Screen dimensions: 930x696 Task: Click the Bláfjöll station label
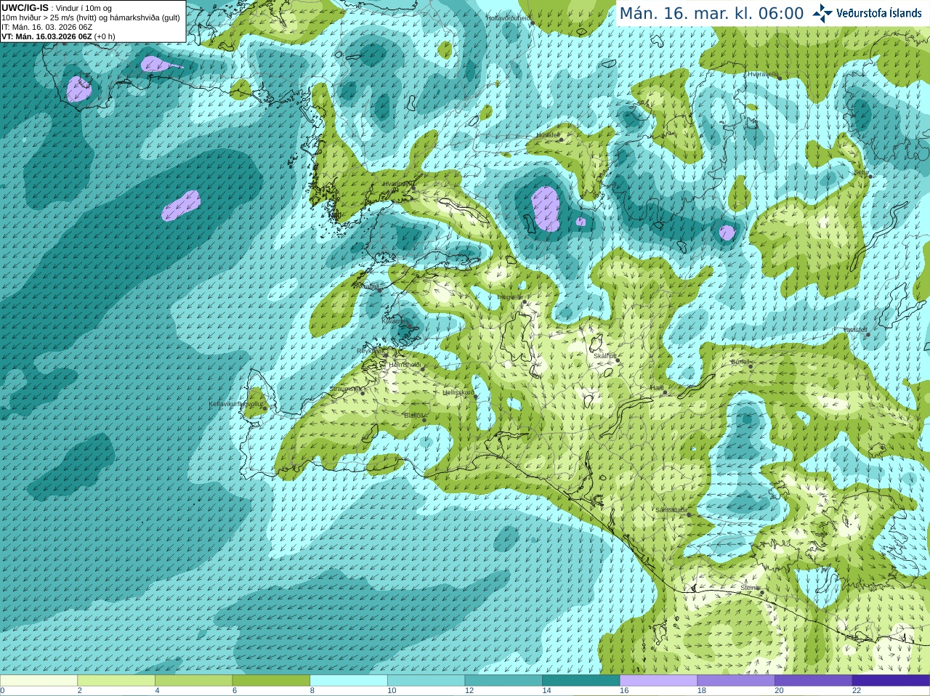413,416
